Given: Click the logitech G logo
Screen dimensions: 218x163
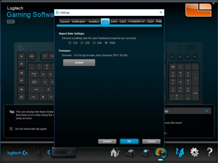Looking at the screenshot, I should coord(17,153).
